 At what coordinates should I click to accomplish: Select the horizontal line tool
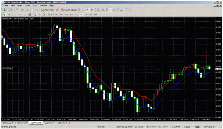click(x=20, y=15)
